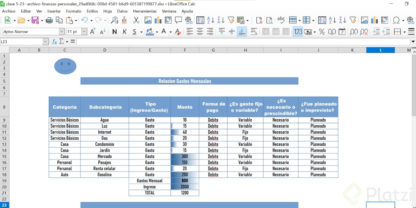
Task: Format selection as percent
Action: click(322, 32)
